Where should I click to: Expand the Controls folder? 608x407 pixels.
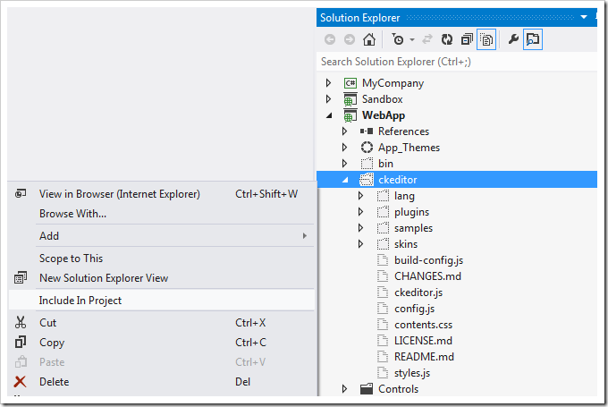344,389
